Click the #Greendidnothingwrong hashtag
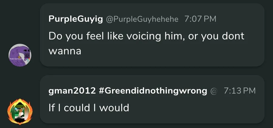This screenshot has width=273, height=128. pos(153,91)
